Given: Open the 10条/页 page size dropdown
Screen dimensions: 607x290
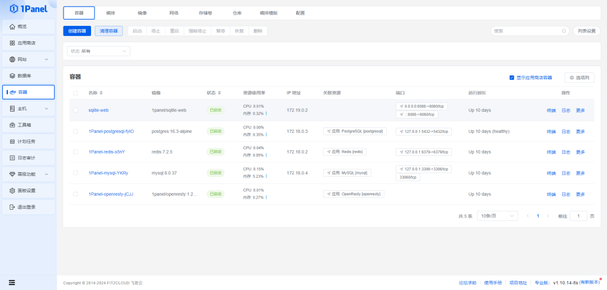Looking at the screenshot, I should click(x=497, y=216).
